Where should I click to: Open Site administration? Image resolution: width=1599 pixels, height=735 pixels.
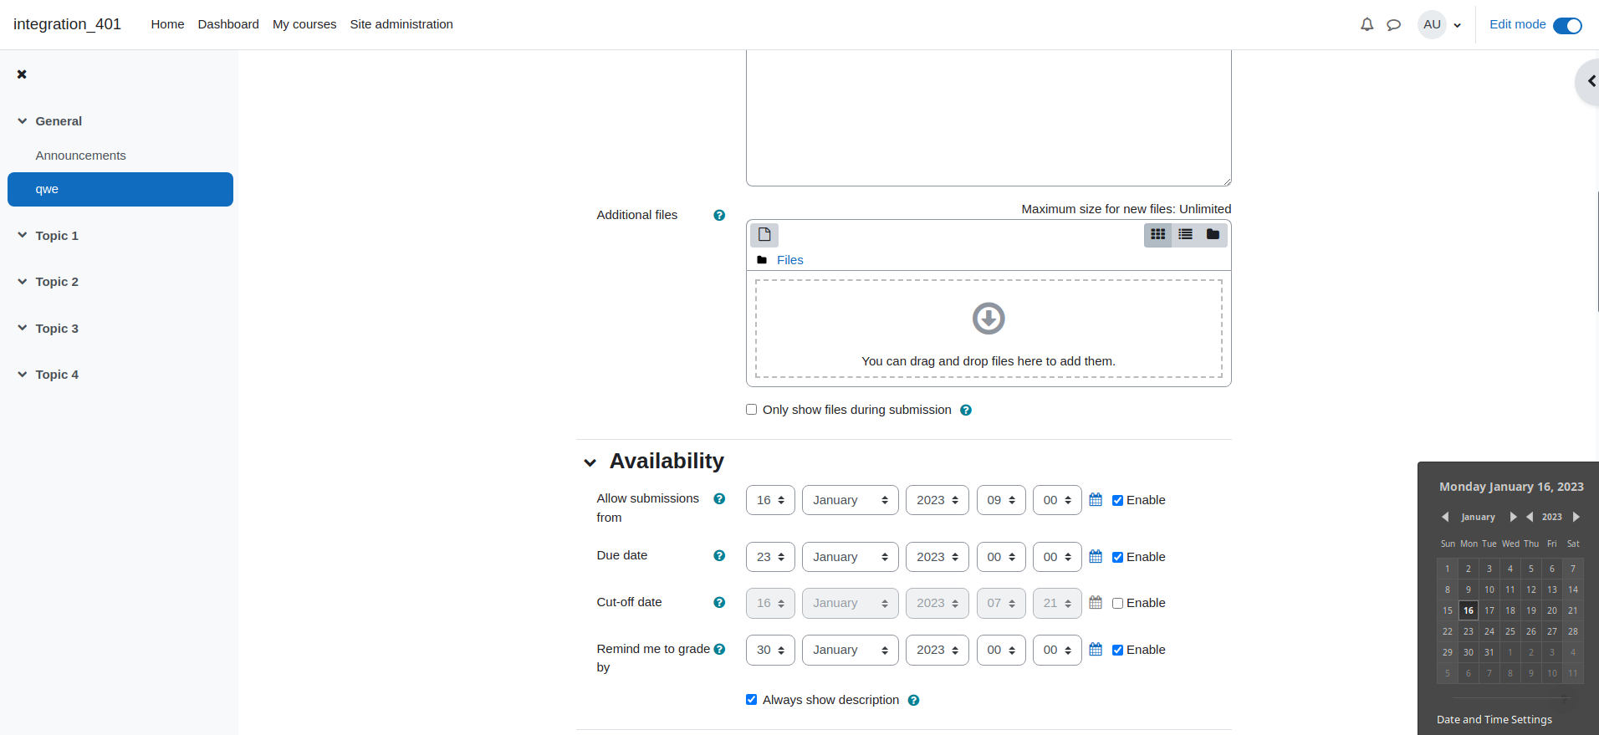pyautogui.click(x=401, y=24)
